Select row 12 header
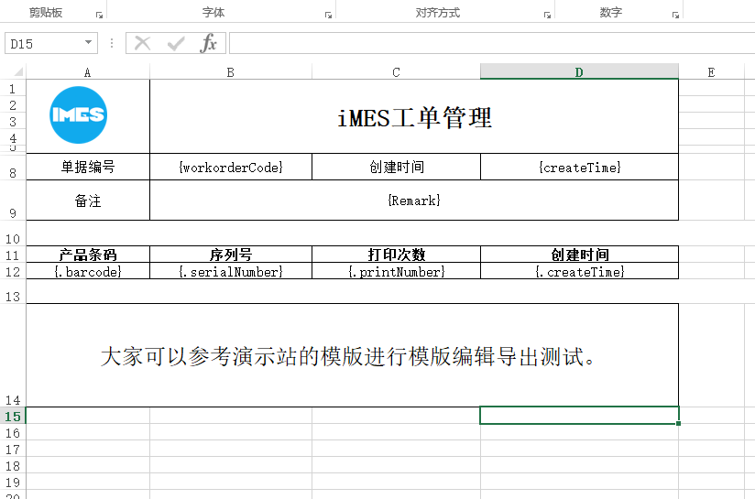 click(13, 271)
